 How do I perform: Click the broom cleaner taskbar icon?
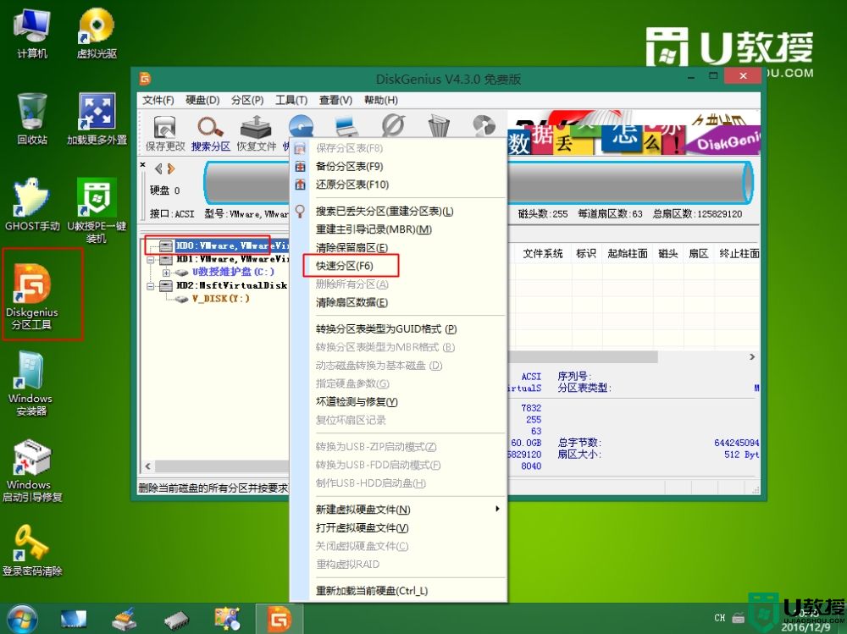(125, 620)
